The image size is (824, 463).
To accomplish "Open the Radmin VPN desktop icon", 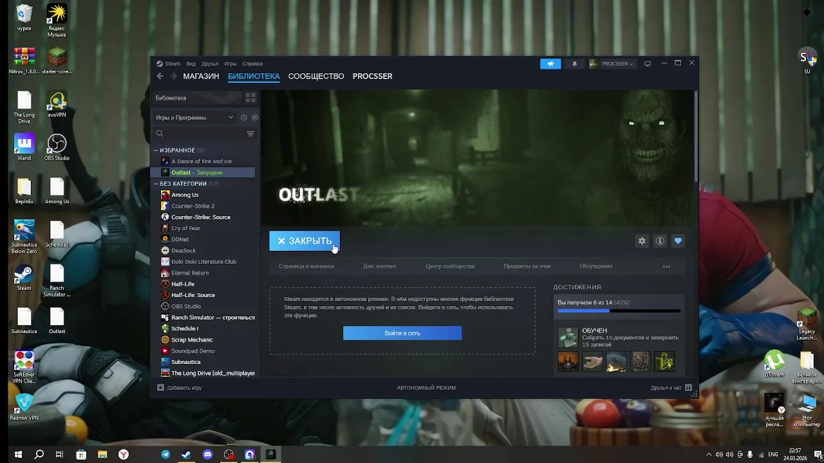I will [x=24, y=406].
